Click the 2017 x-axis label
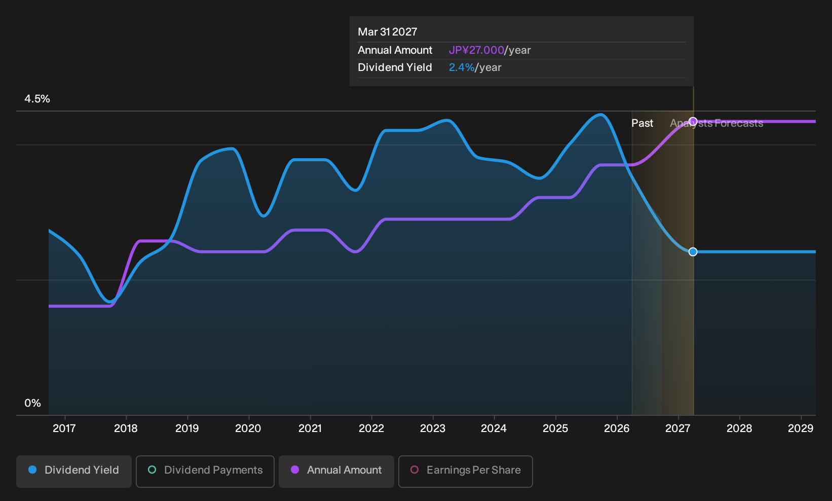The image size is (832, 501). click(64, 428)
